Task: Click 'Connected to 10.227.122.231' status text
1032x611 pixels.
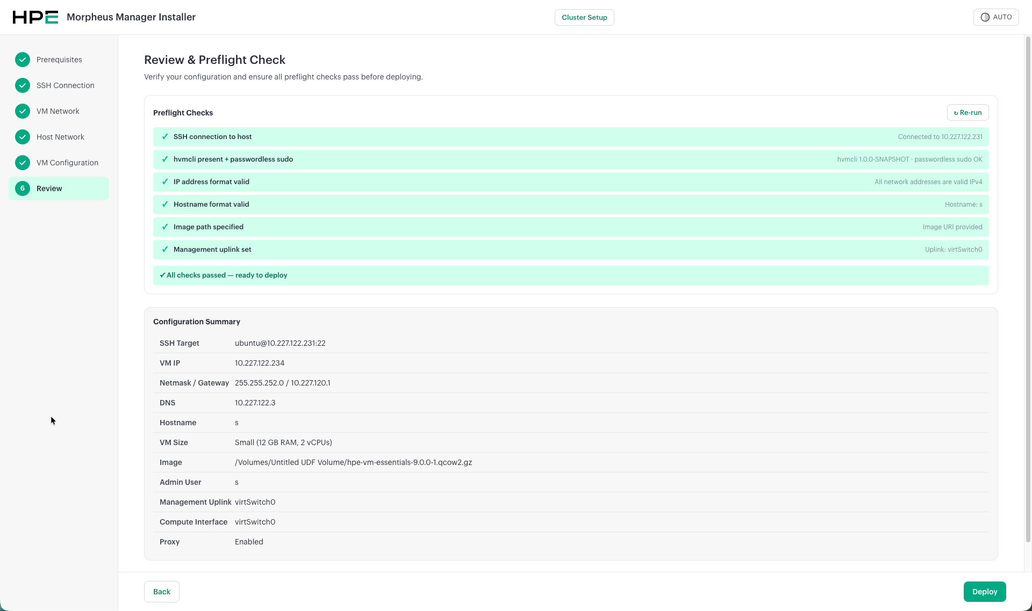Action: click(940, 137)
